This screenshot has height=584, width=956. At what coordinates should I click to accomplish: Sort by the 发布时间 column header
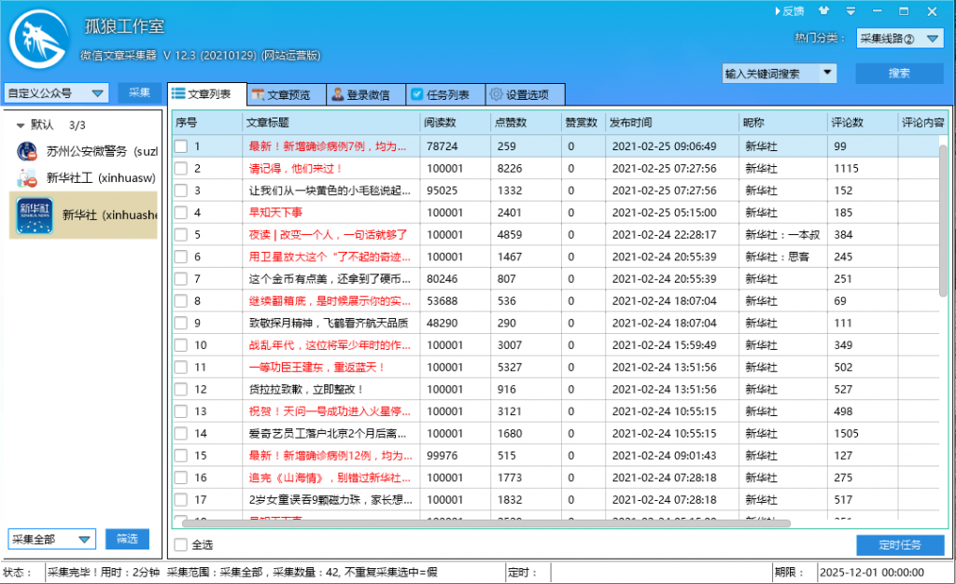pos(672,122)
